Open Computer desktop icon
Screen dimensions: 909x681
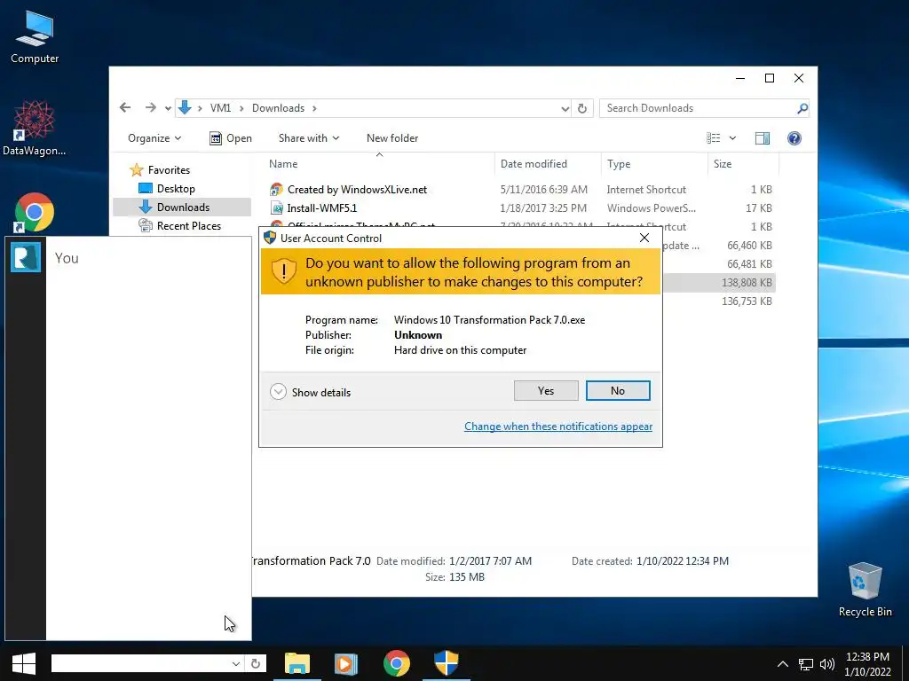pos(35,37)
